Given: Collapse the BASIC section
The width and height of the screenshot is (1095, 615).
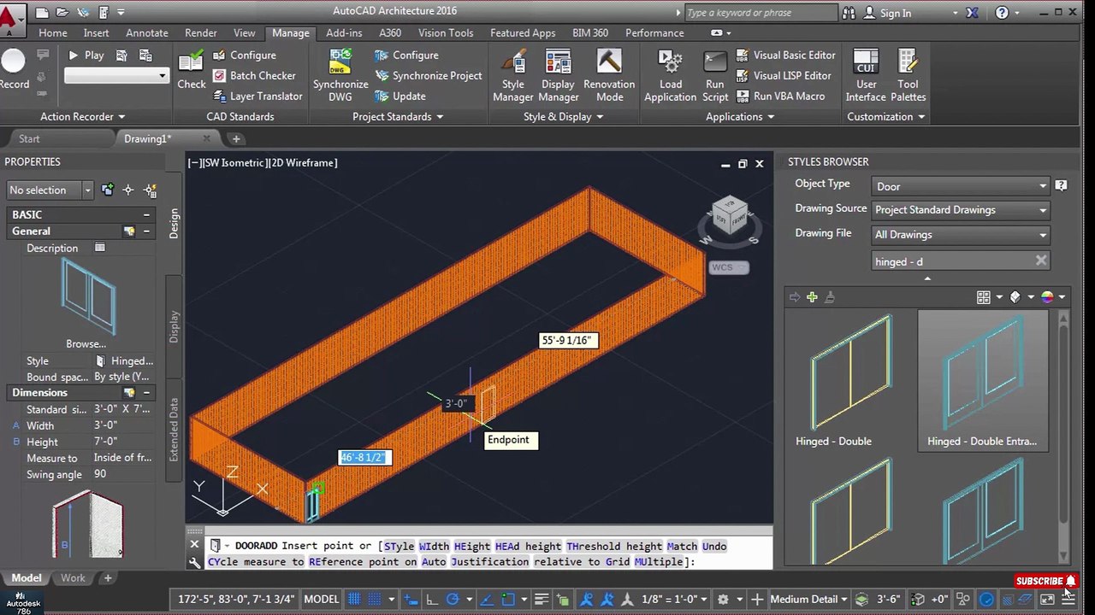Looking at the screenshot, I should 146,214.
